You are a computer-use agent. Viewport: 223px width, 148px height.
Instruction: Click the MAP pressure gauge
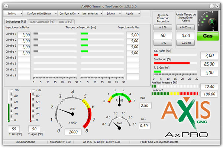[x=119, y=121]
